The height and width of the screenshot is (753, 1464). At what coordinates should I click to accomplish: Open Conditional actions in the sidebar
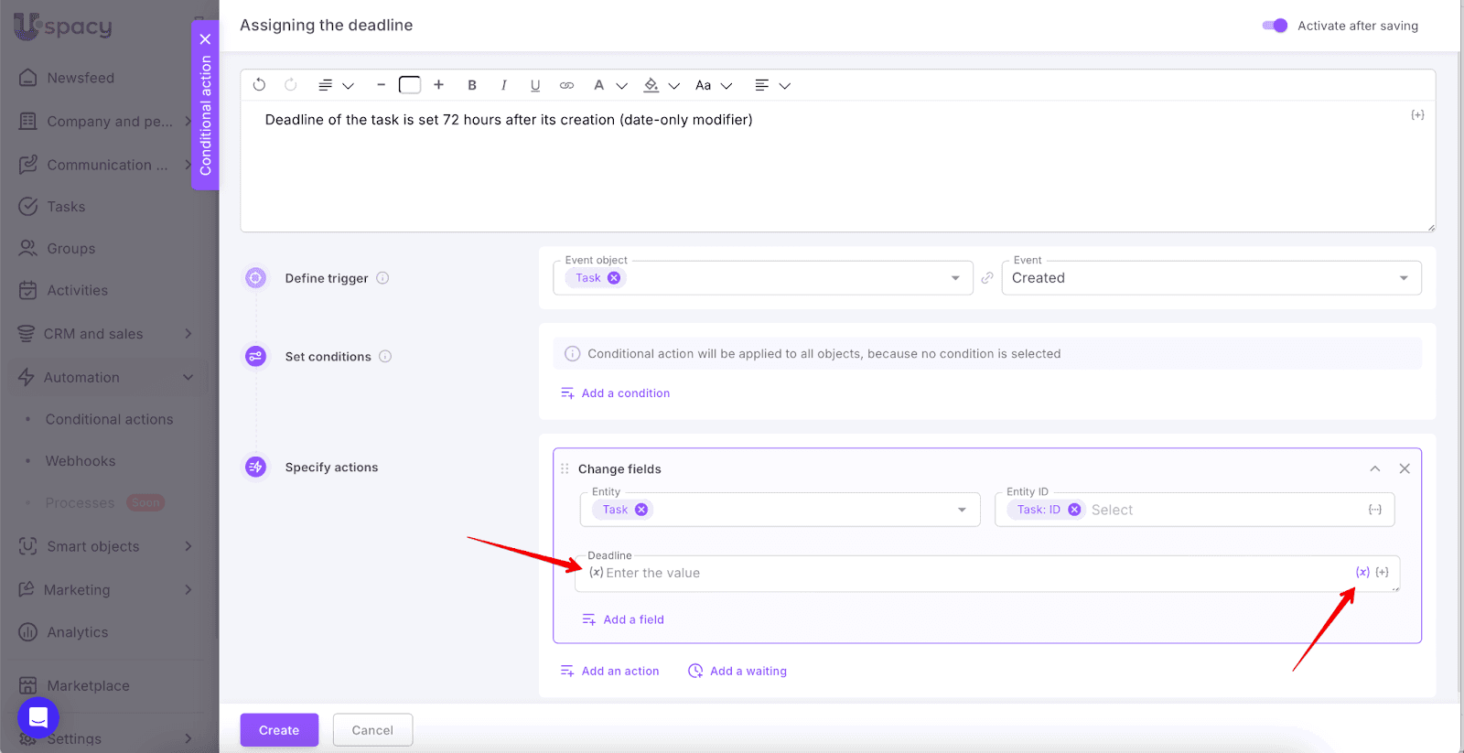click(x=109, y=419)
